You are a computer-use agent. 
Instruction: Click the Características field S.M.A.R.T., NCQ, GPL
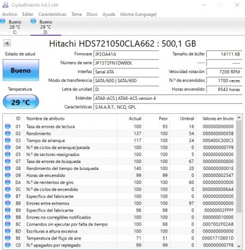(168, 107)
